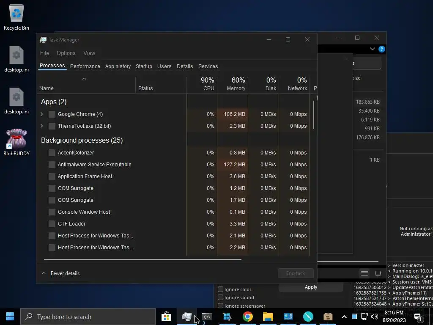Click the End task button
The height and width of the screenshot is (325, 433).
click(296, 273)
